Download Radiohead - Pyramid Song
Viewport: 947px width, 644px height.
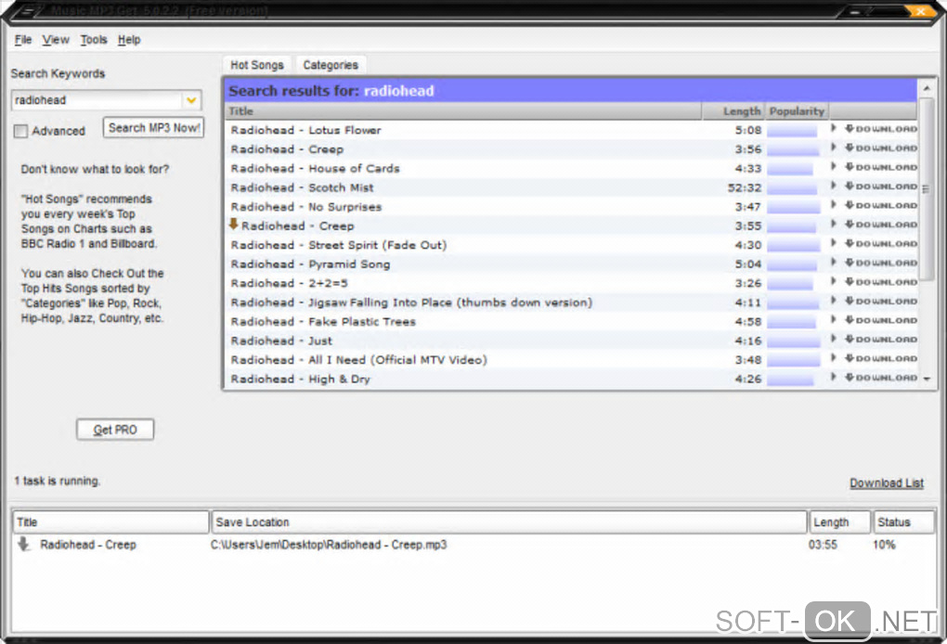880,263
